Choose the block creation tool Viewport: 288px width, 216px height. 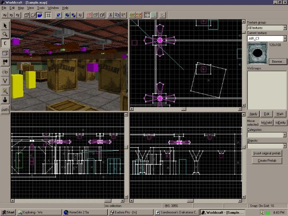click(x=5, y=53)
